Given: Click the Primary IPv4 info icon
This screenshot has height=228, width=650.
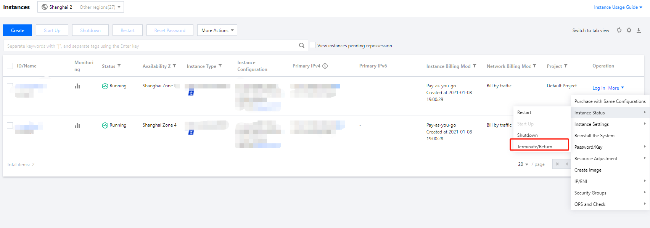Looking at the screenshot, I should click(x=325, y=66).
